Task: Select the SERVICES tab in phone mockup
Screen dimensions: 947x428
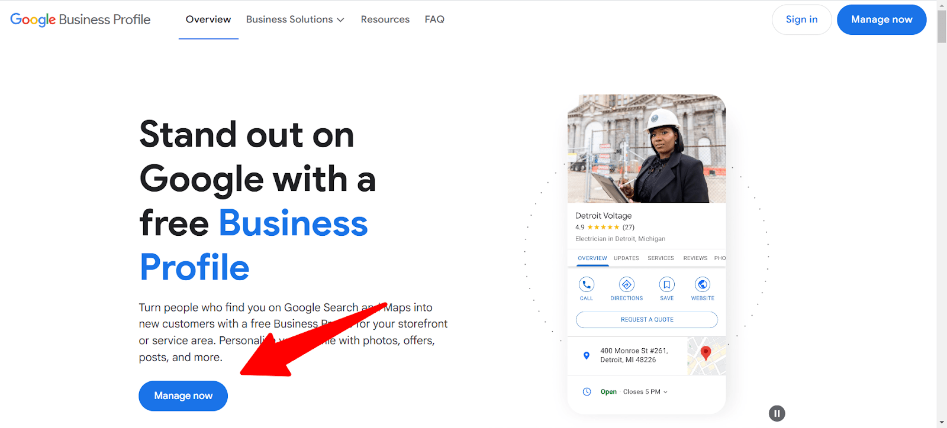Action: (661, 258)
